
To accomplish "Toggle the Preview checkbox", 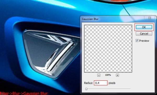I will [137, 41].
